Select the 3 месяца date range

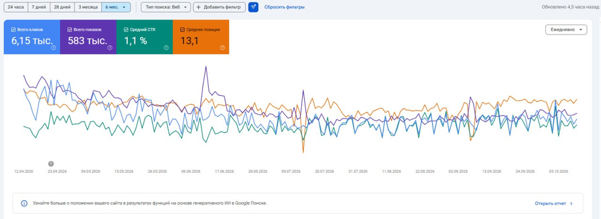point(88,7)
